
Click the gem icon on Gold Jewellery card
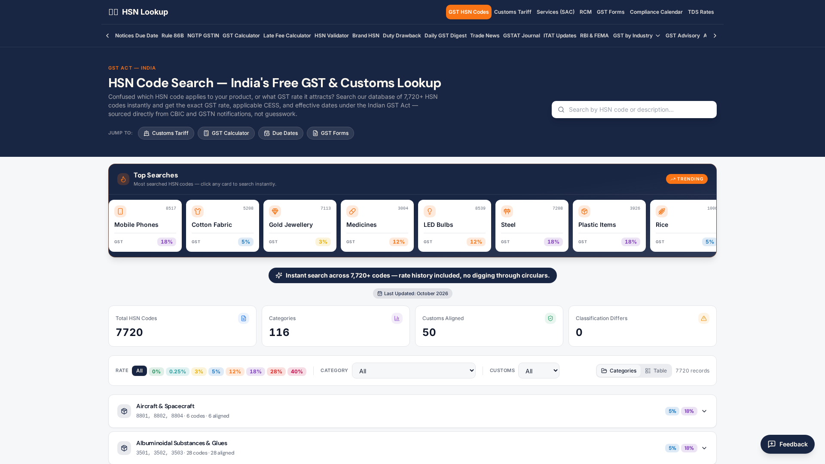click(x=275, y=211)
